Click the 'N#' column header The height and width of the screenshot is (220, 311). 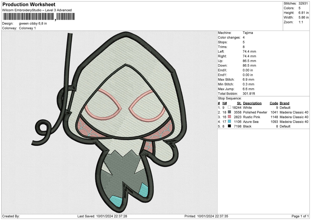click(x=225, y=103)
